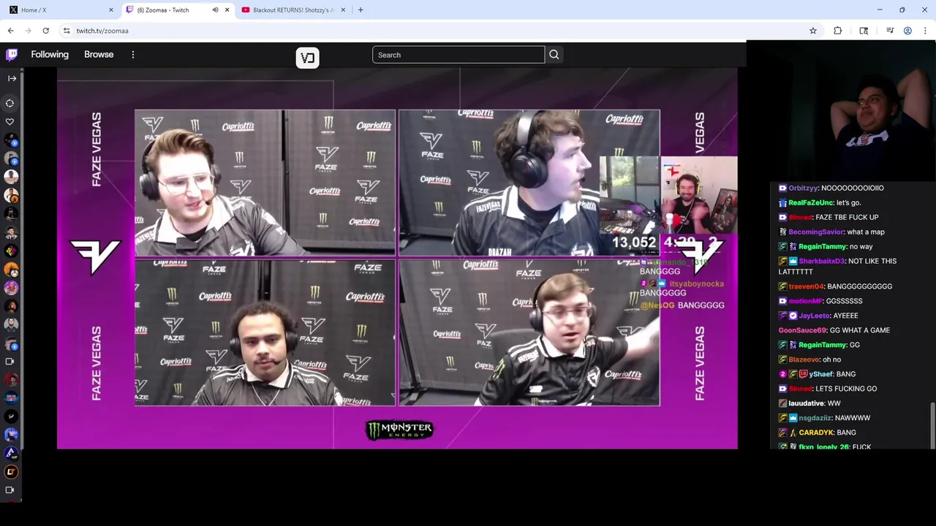The width and height of the screenshot is (936, 526).
Task: Click chat username lauudative
Action: pyautogui.click(x=806, y=403)
